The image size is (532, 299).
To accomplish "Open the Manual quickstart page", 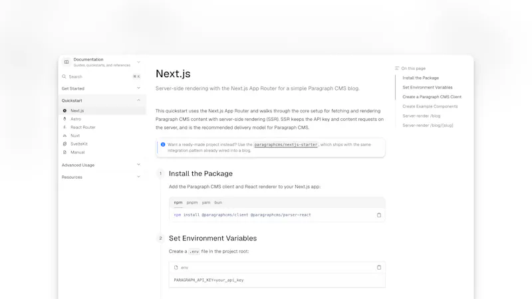I will 103,152.
